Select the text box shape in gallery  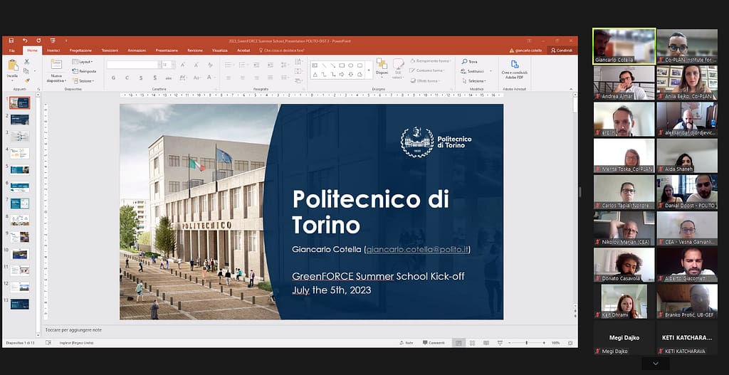pos(315,65)
